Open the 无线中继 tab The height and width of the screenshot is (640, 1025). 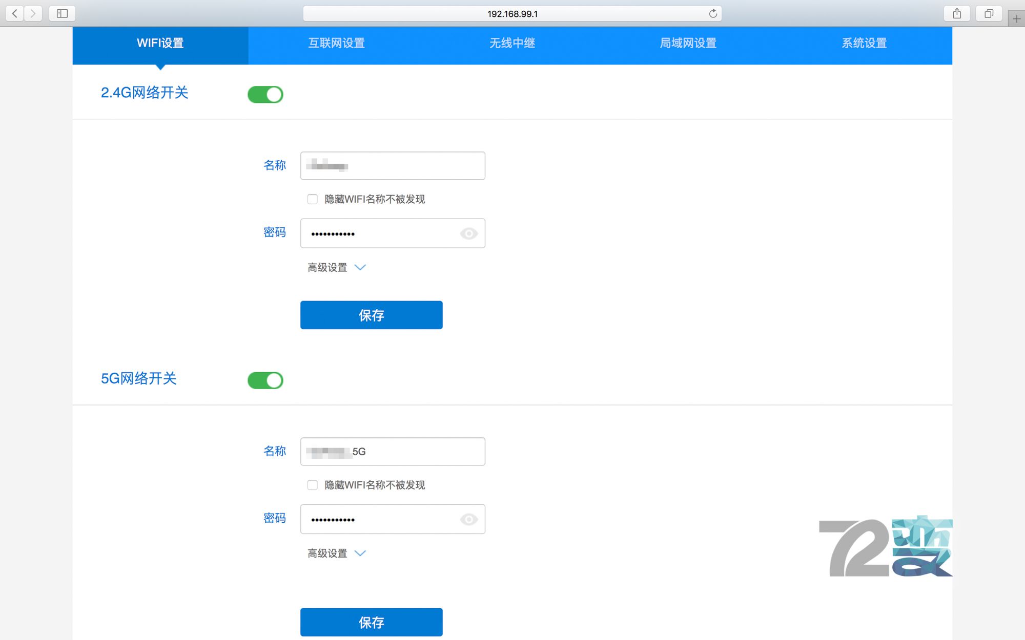(x=512, y=43)
